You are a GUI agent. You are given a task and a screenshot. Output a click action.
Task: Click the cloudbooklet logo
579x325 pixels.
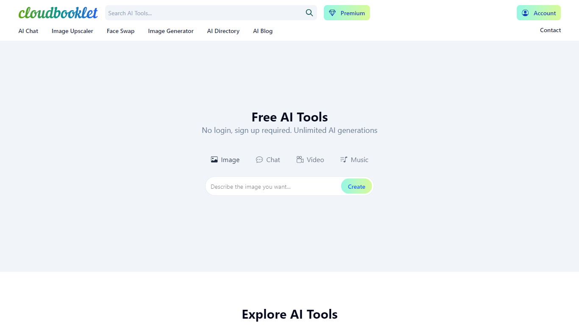tap(58, 13)
